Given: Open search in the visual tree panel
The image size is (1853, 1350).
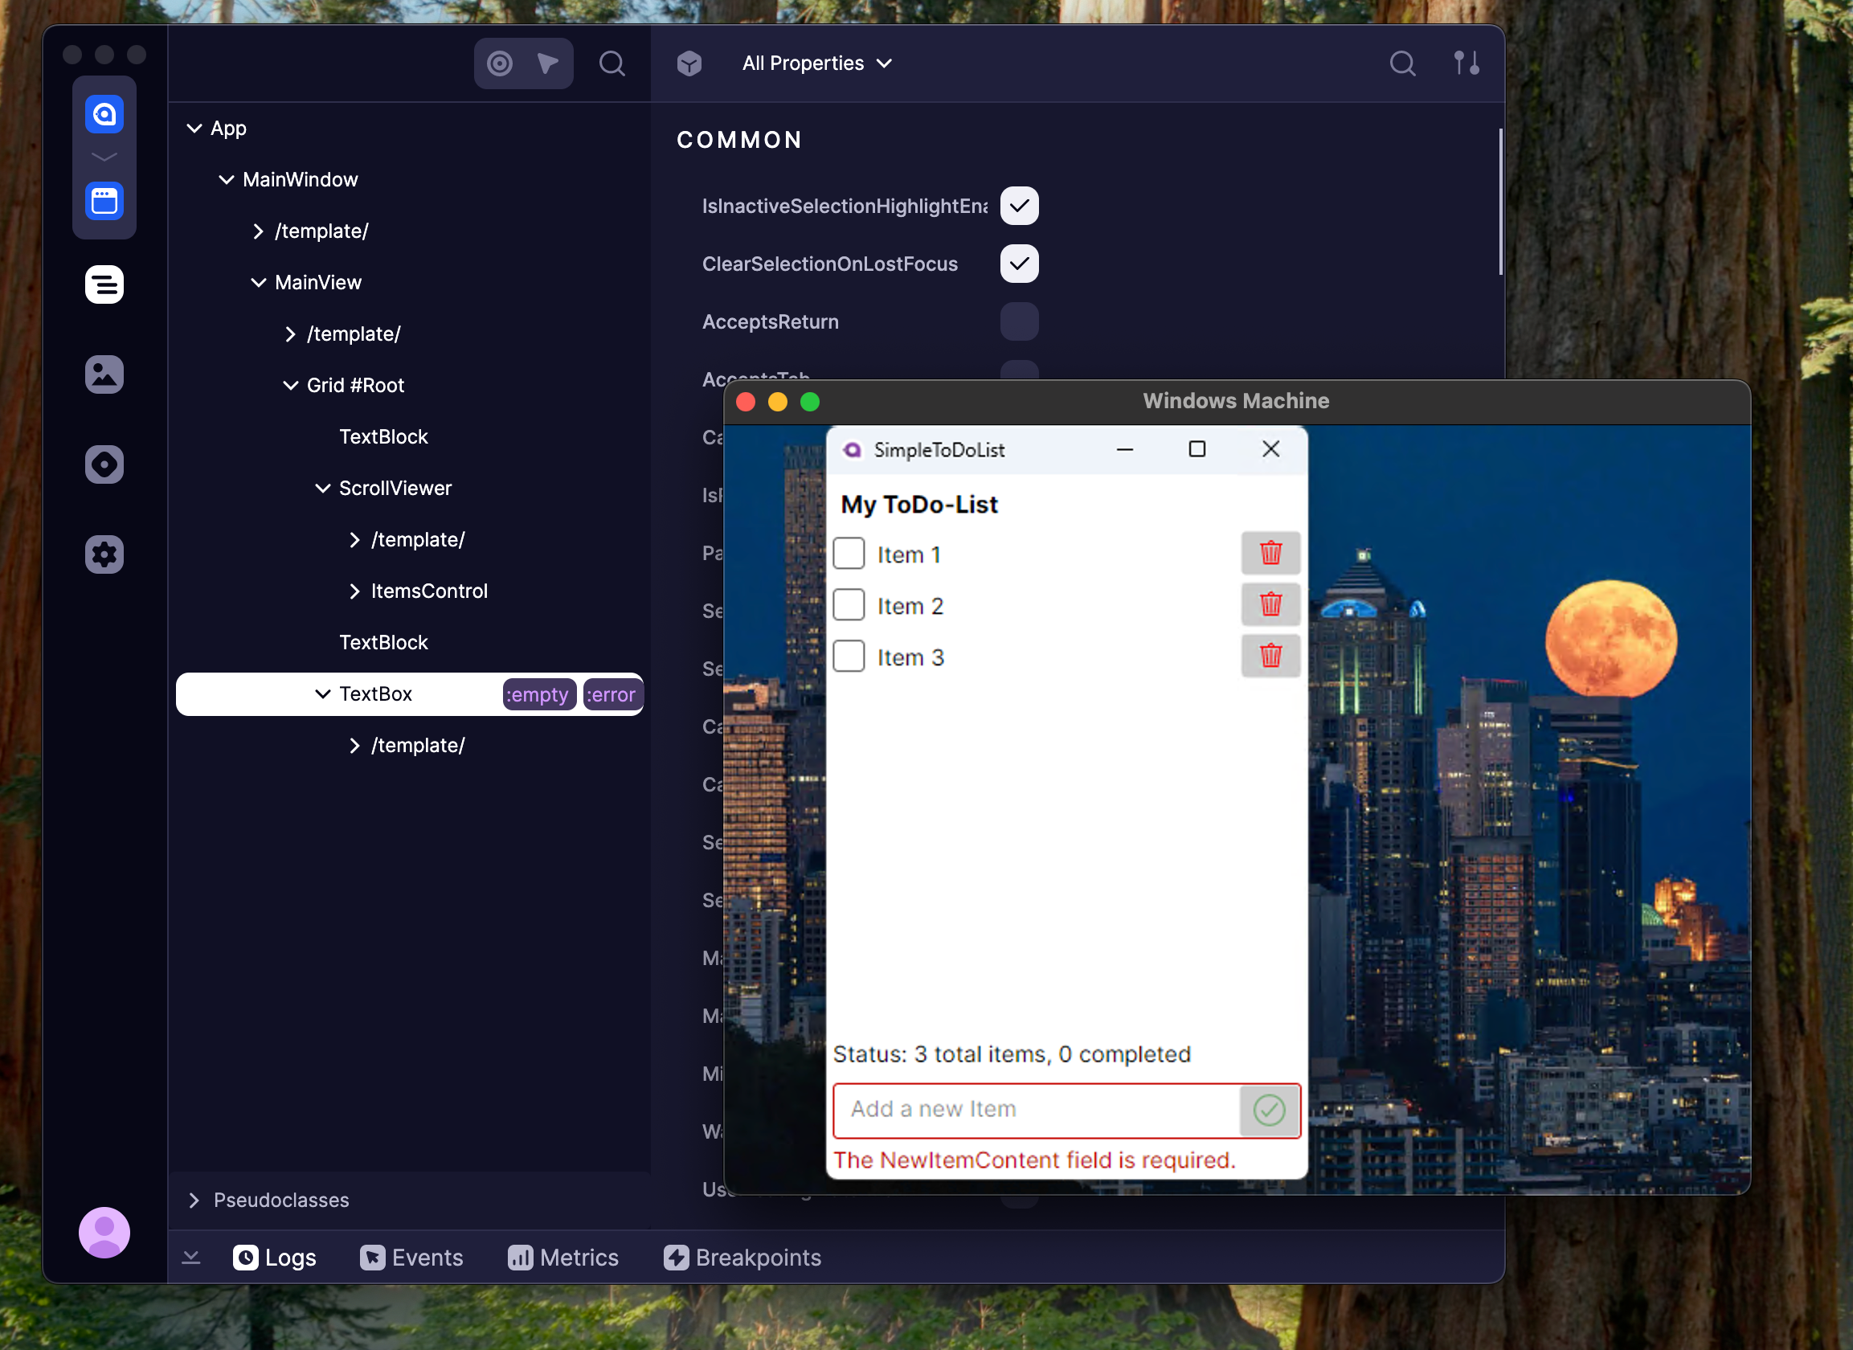Looking at the screenshot, I should click(x=612, y=63).
